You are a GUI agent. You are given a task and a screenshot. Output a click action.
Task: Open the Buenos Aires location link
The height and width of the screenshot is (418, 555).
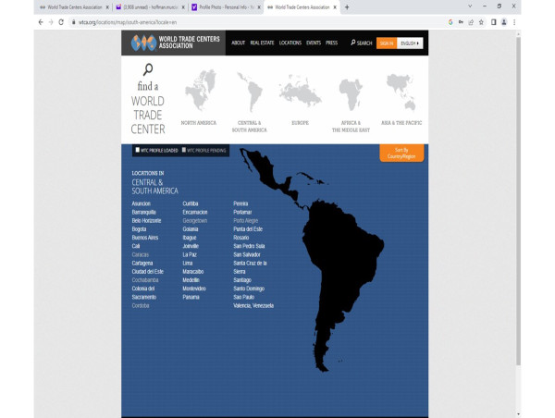[x=145, y=238]
